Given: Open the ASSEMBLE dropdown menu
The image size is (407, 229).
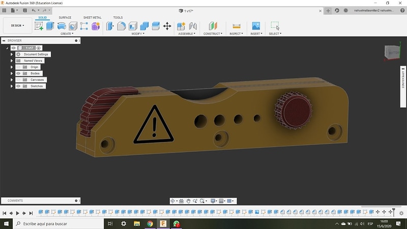Looking at the screenshot, I should (187, 34).
